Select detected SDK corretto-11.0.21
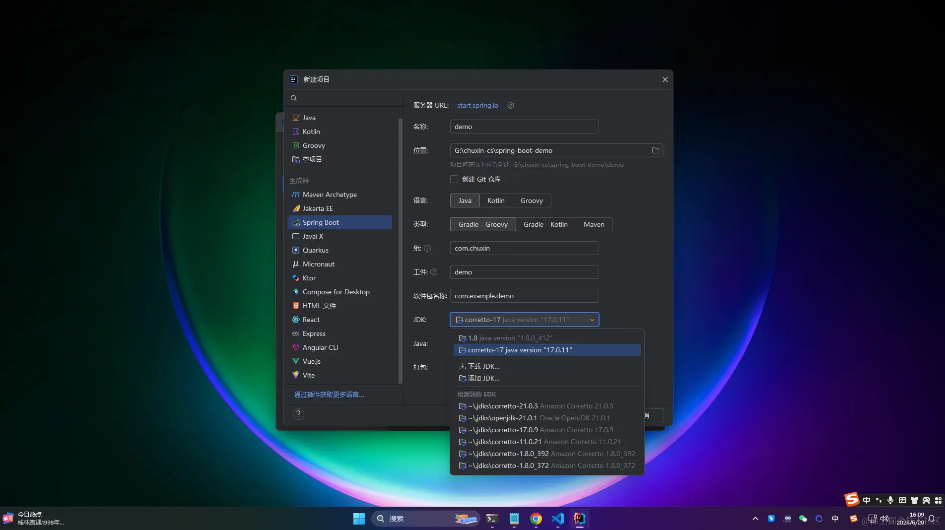Image resolution: width=945 pixels, height=530 pixels. tap(547, 442)
